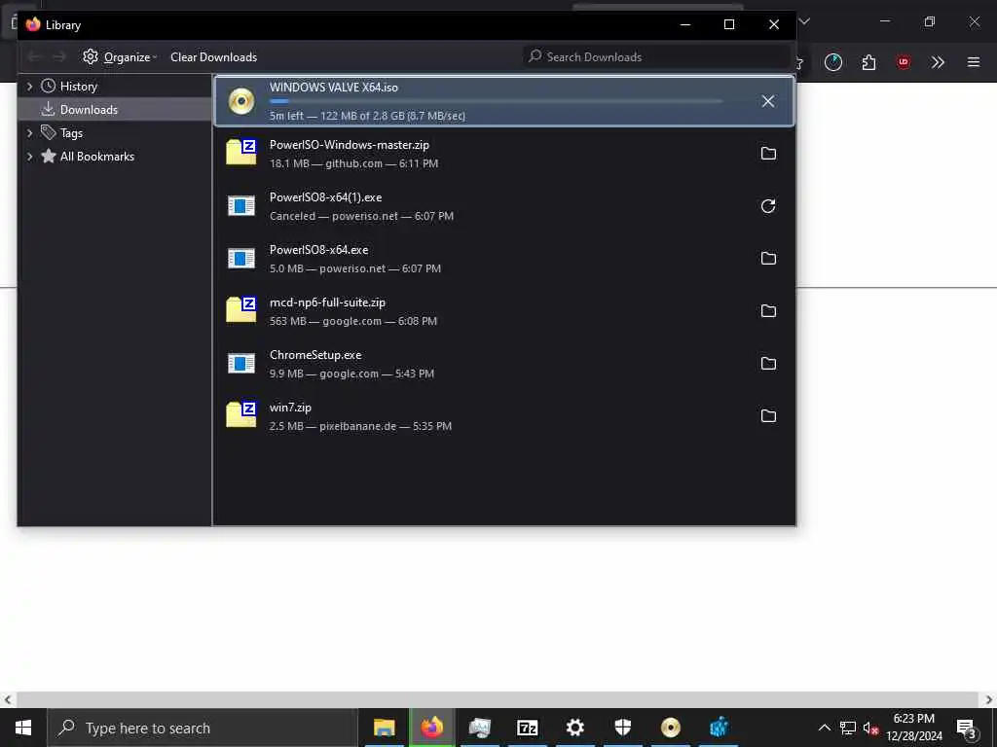
Task: Open 7-Zip from the taskbar
Action: point(527,728)
